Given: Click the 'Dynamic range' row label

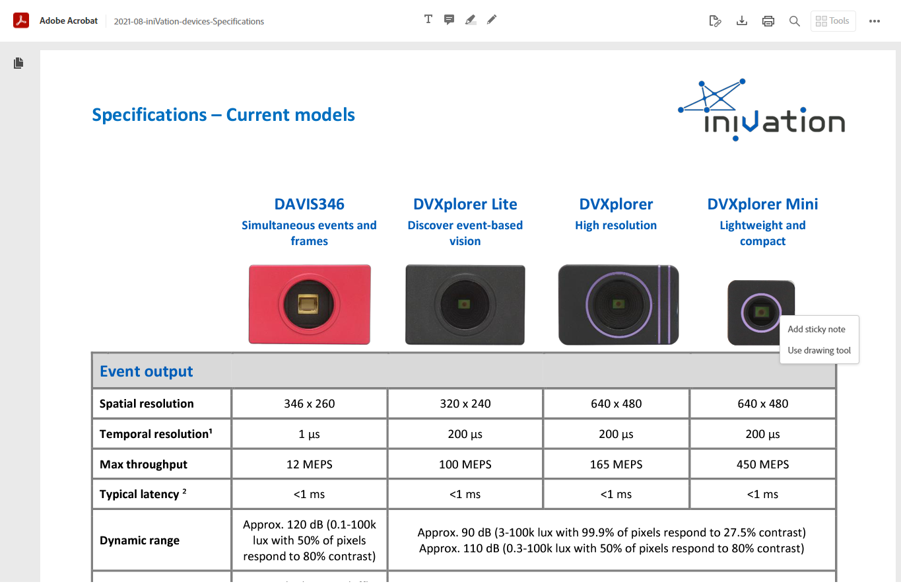Looking at the screenshot, I should (139, 540).
